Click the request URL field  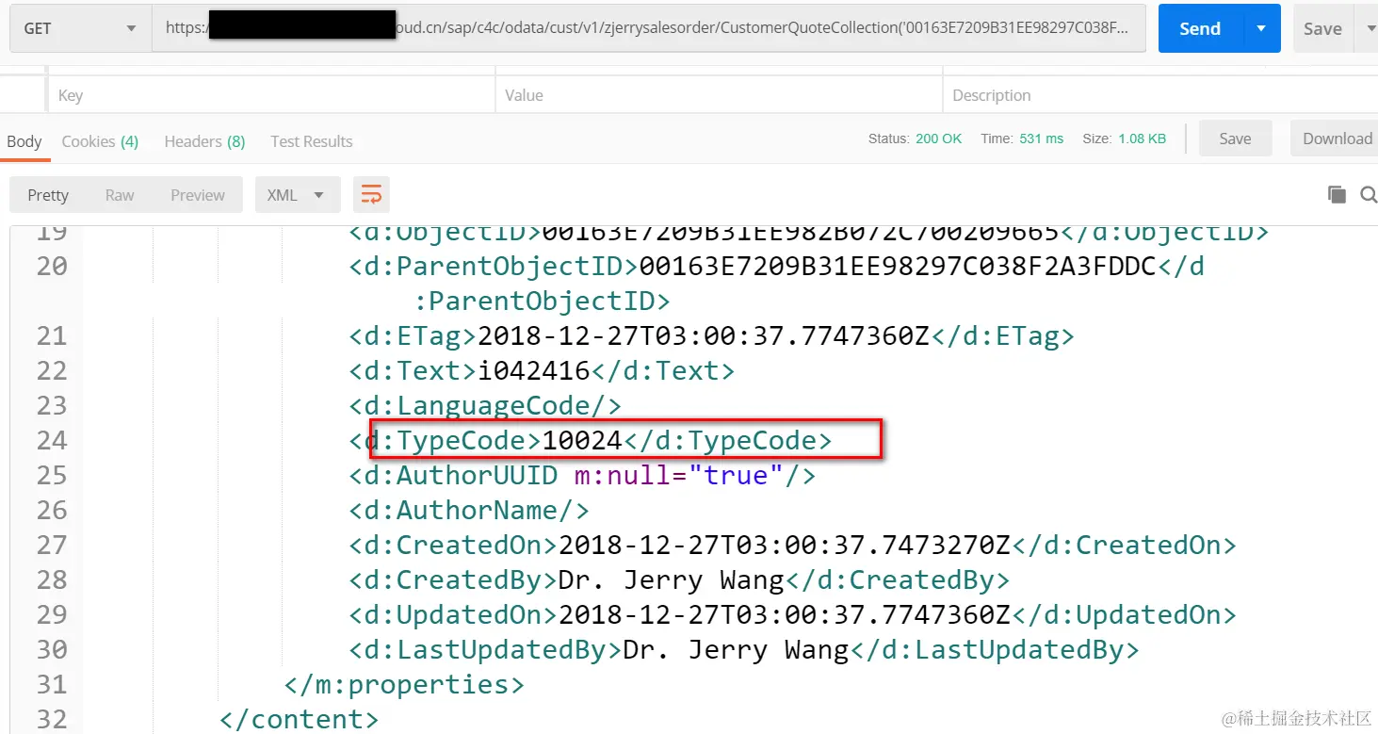click(649, 28)
